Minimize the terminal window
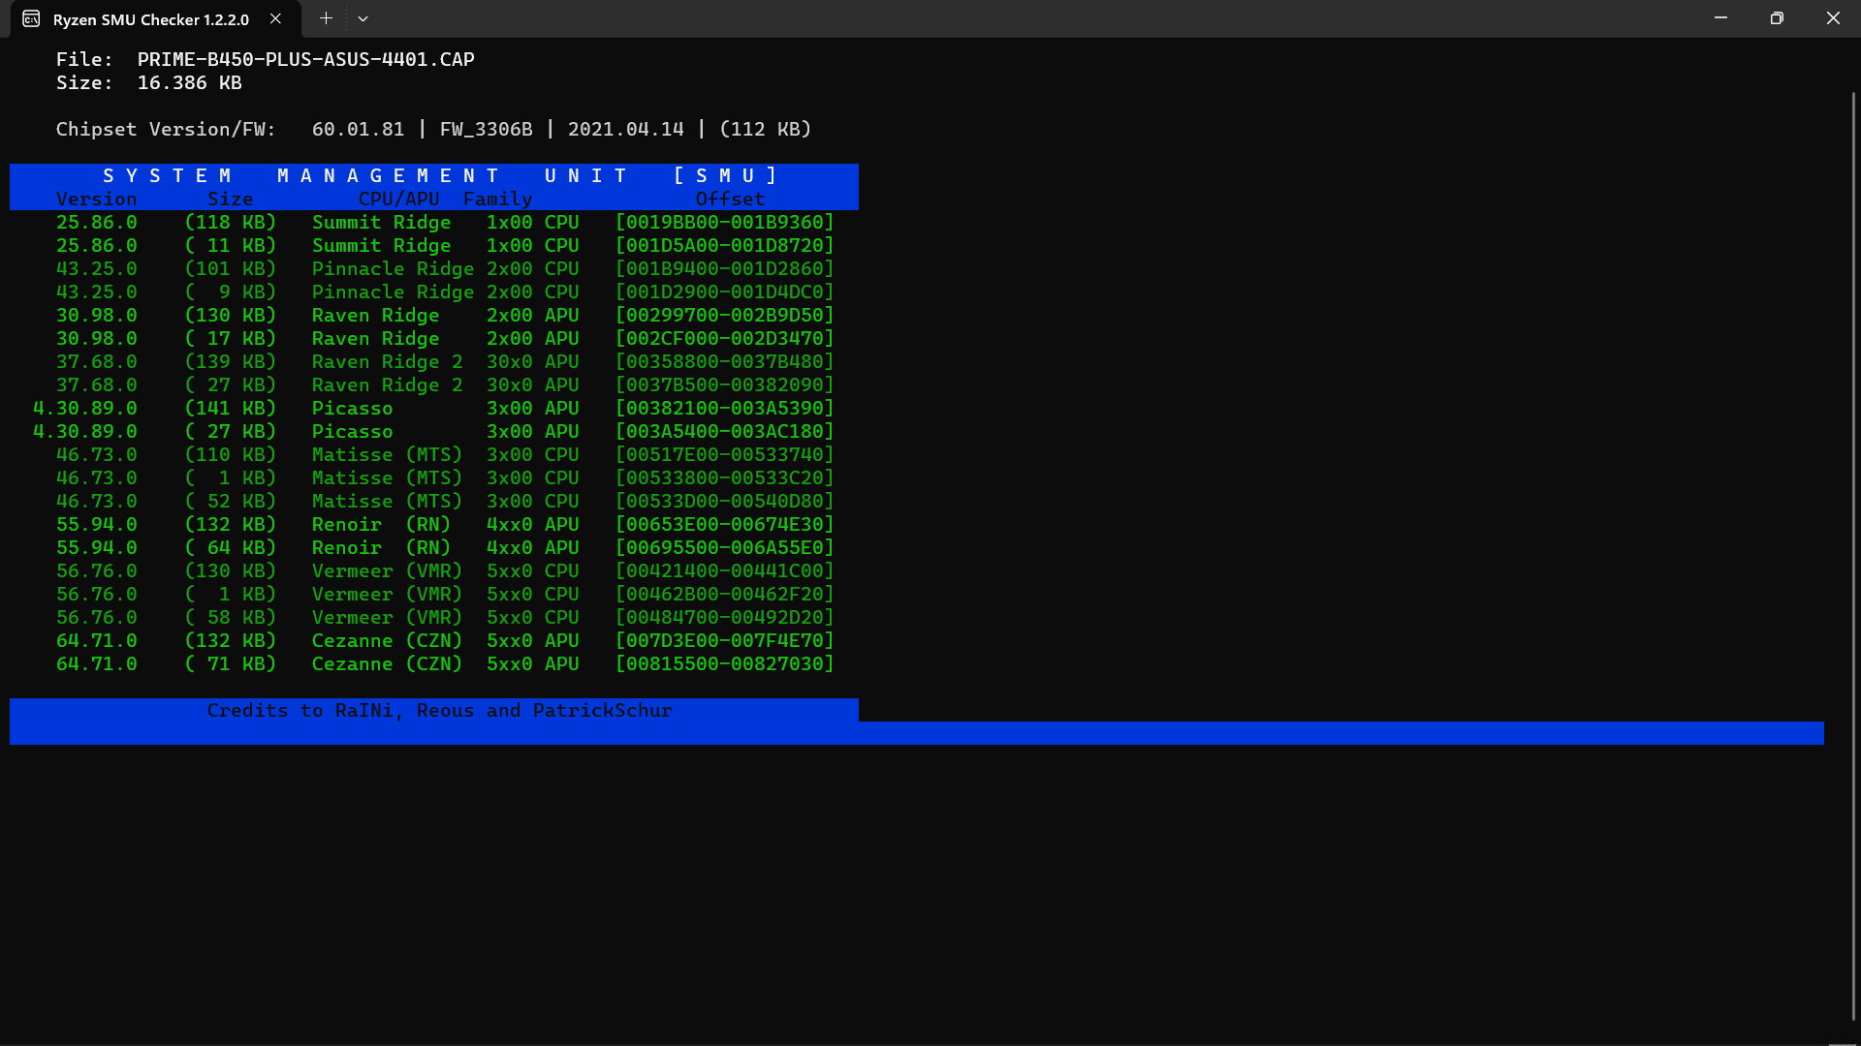This screenshot has width=1861, height=1046. [x=1720, y=18]
